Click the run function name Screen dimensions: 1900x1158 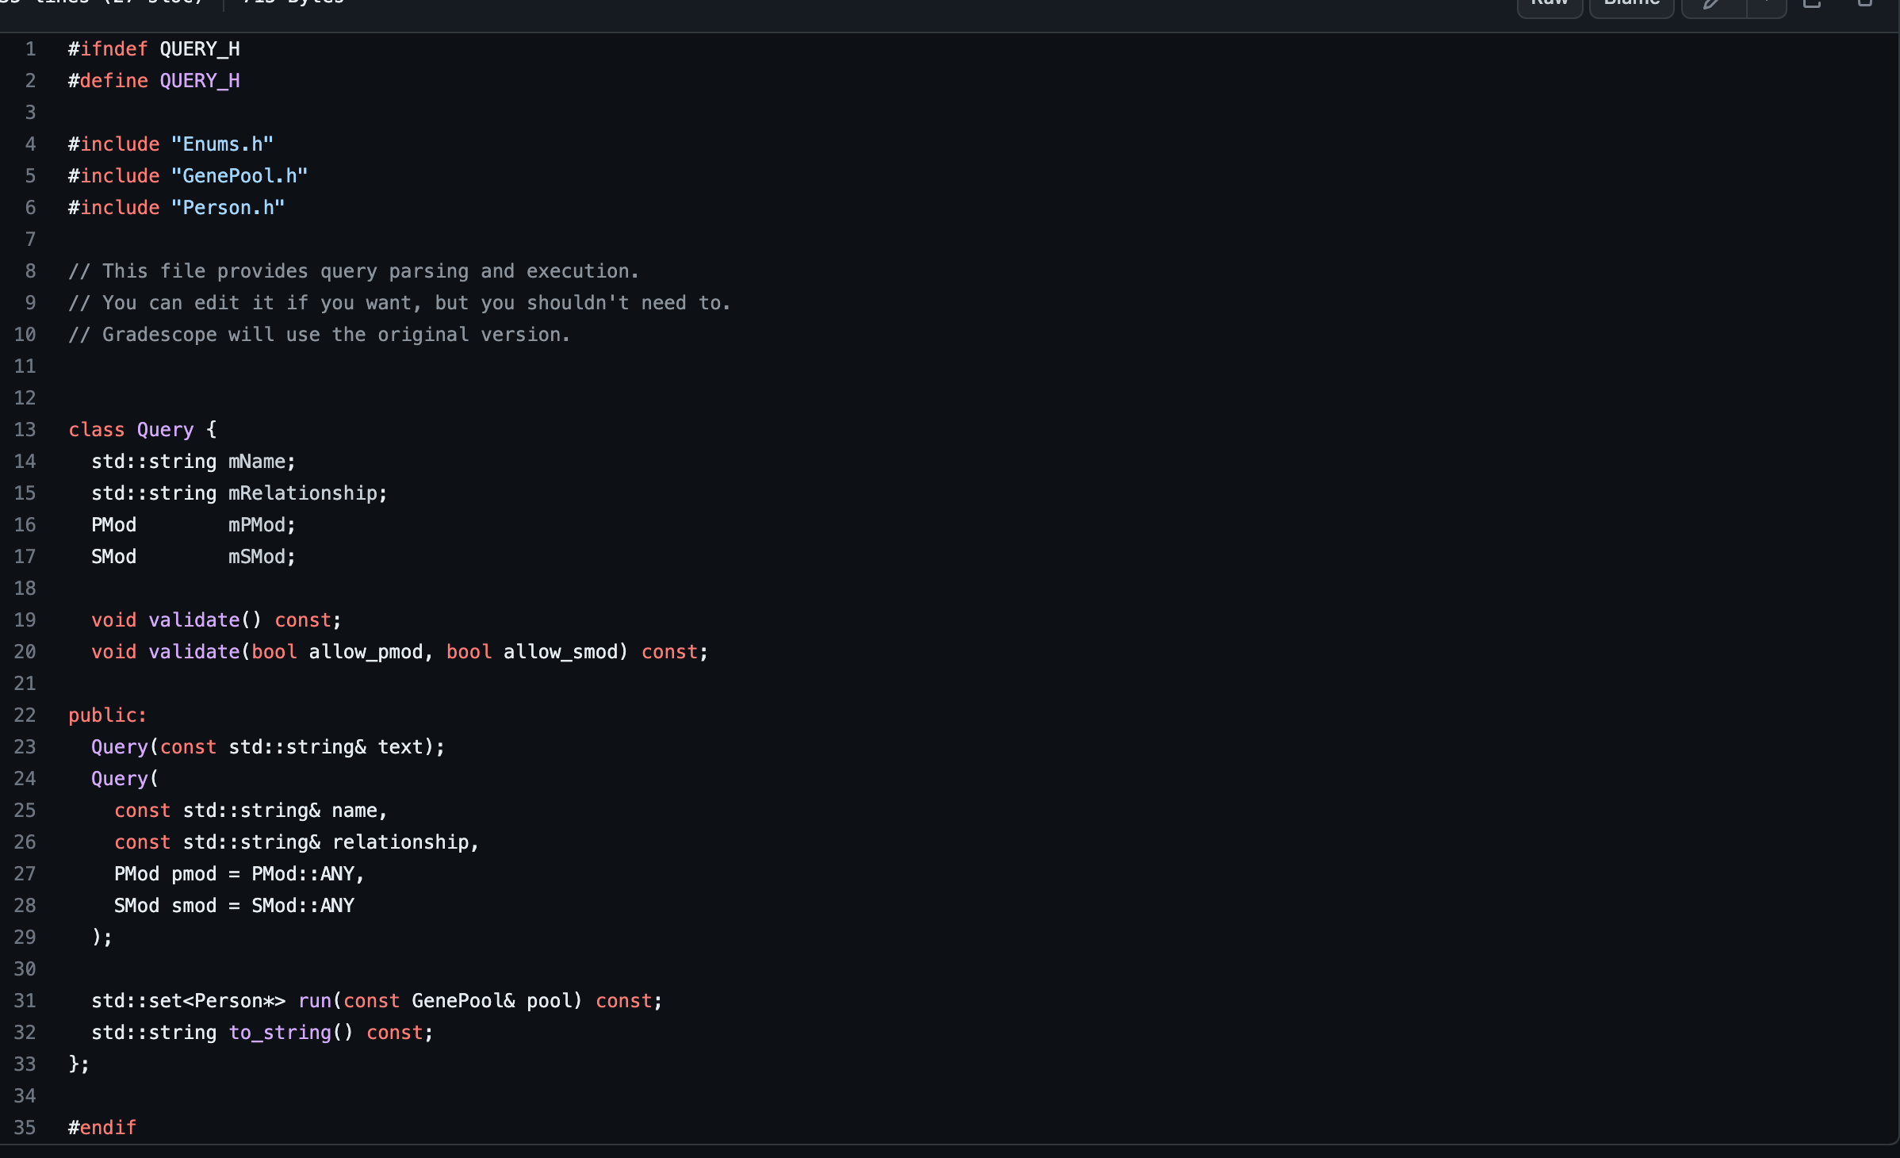click(x=314, y=1001)
